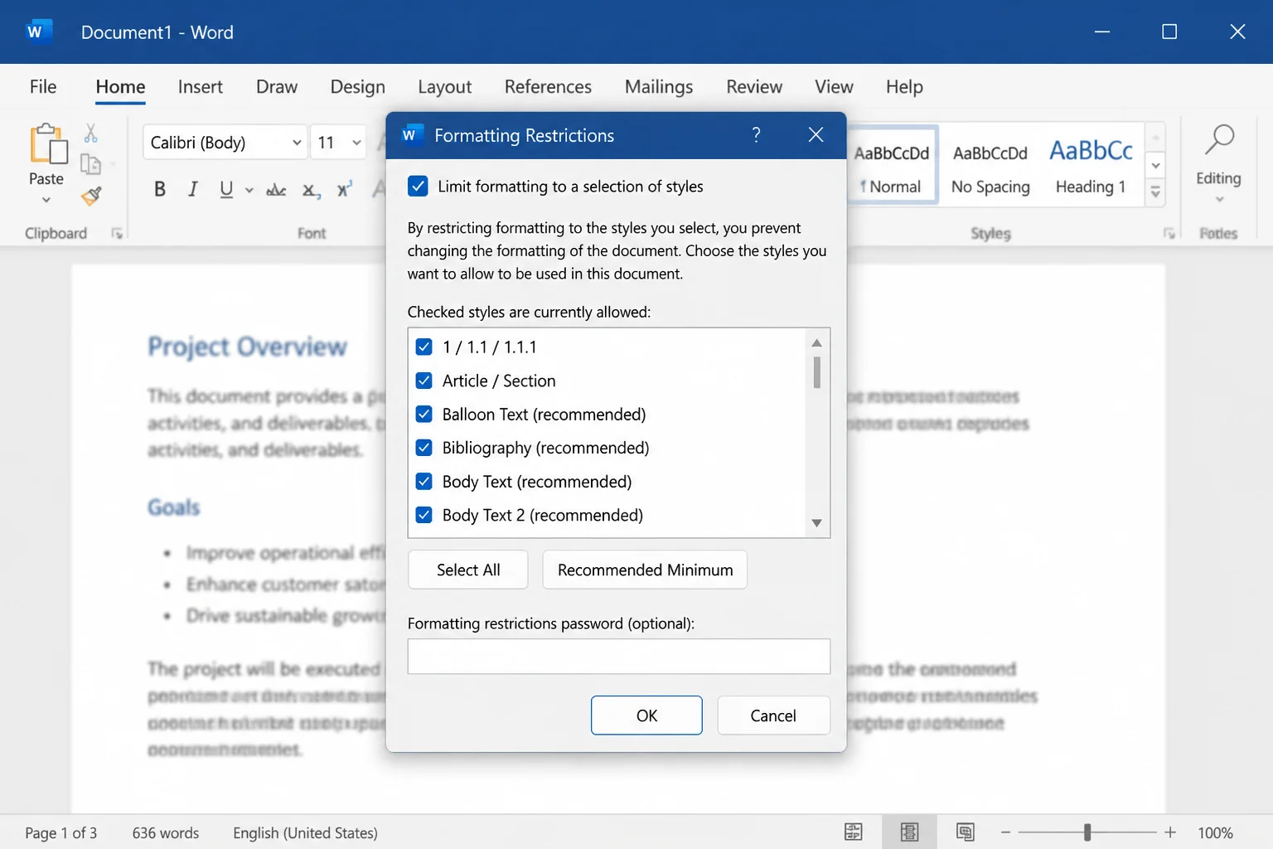Viewport: 1273px width, 849px height.
Task: Switch to the References tab
Action: [x=548, y=86]
